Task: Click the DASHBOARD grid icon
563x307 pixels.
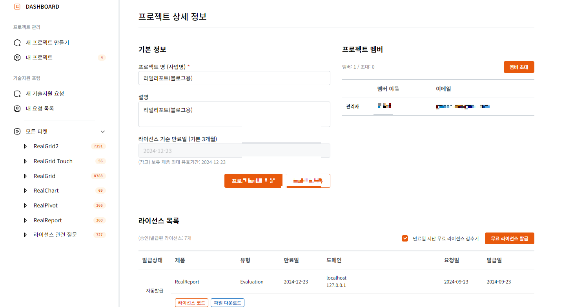Action: [17, 7]
